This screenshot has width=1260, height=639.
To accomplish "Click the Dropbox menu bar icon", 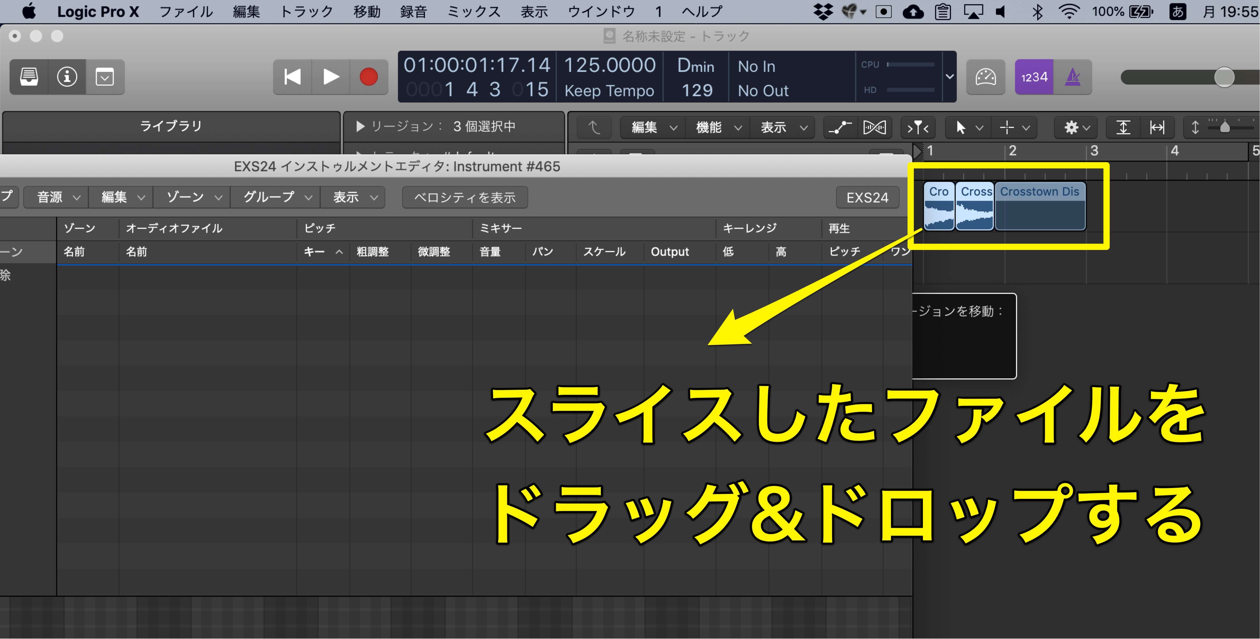I will point(823,12).
